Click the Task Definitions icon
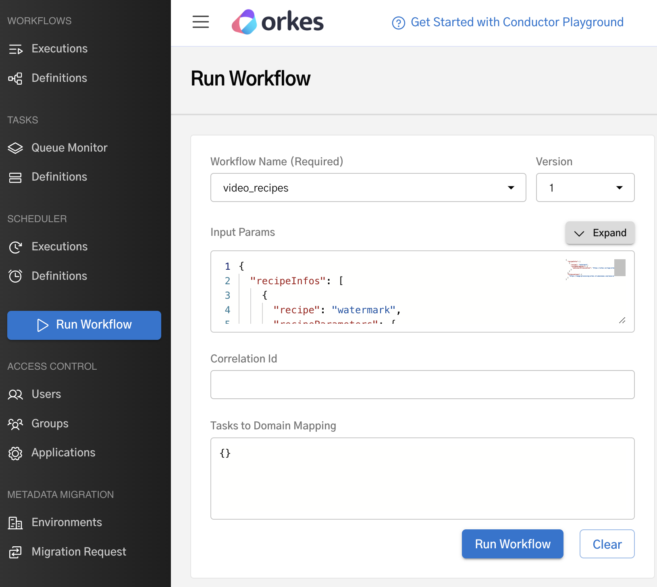657x587 pixels. click(15, 177)
